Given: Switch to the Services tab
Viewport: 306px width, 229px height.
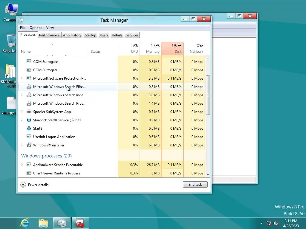Looking at the screenshot, I should click(132, 35).
